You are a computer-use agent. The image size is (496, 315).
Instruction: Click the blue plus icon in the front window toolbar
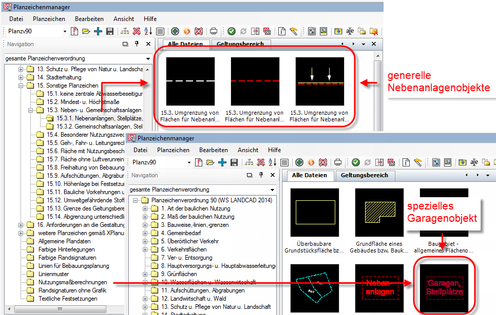coord(222,162)
